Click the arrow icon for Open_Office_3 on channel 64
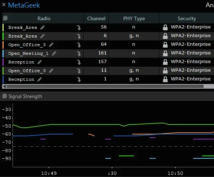The width and height of the screenshot is (214, 177). pyautogui.click(x=79, y=45)
